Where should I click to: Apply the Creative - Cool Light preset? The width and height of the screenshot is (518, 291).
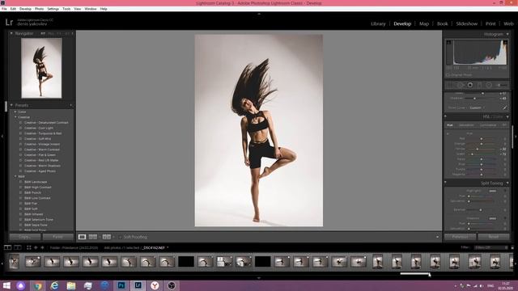39,128
